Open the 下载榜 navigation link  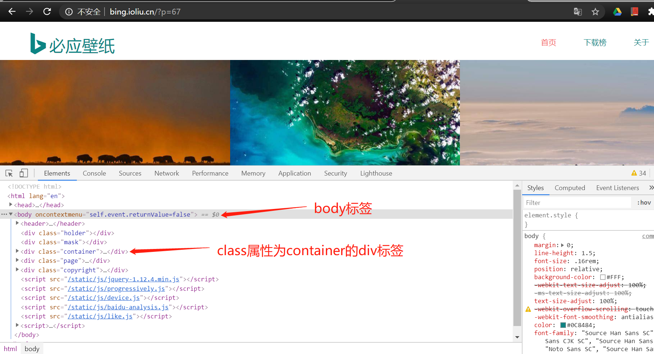pyautogui.click(x=595, y=43)
